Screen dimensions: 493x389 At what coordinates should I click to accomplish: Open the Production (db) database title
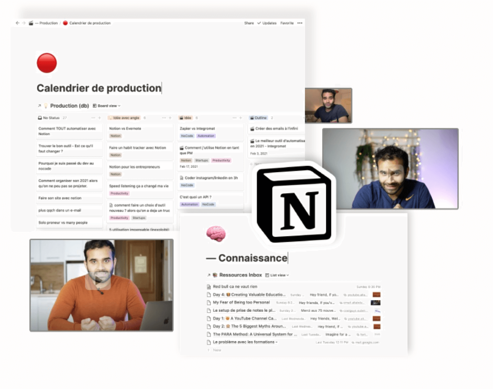point(69,106)
